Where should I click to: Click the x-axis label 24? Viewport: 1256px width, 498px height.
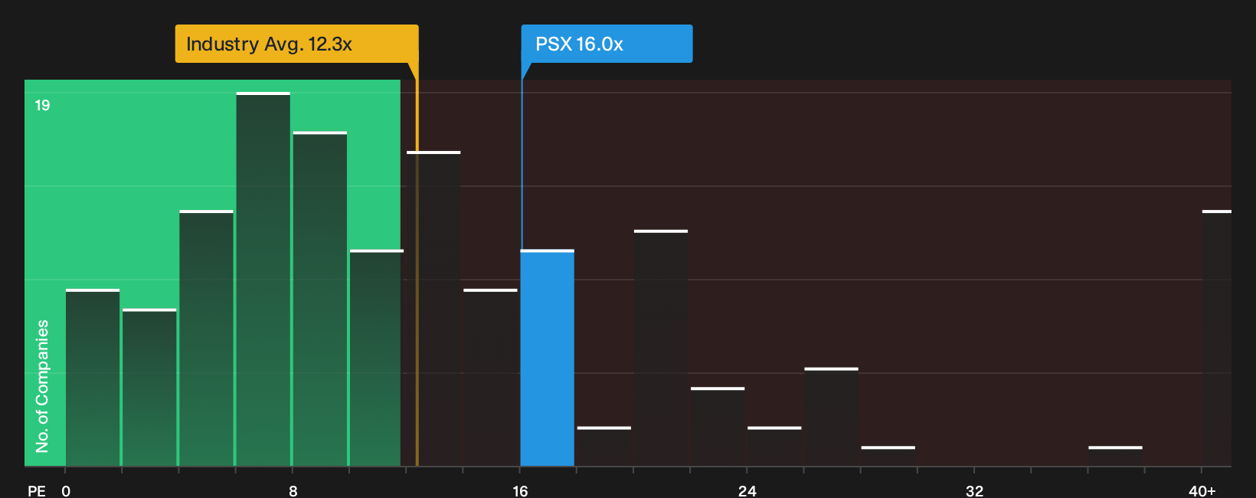[747, 490]
